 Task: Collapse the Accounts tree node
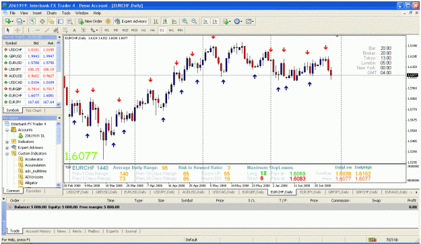pyautogui.click(x=7, y=130)
